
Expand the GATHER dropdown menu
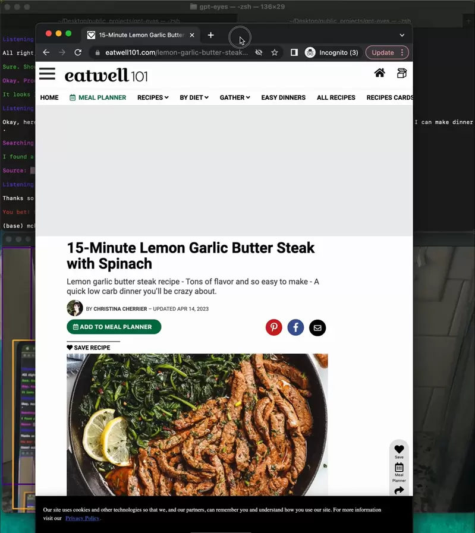pos(235,97)
